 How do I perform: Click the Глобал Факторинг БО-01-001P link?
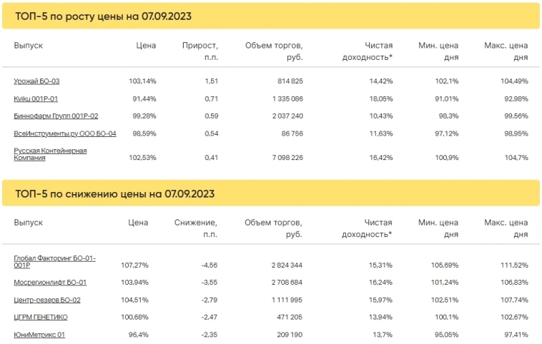tap(54, 261)
